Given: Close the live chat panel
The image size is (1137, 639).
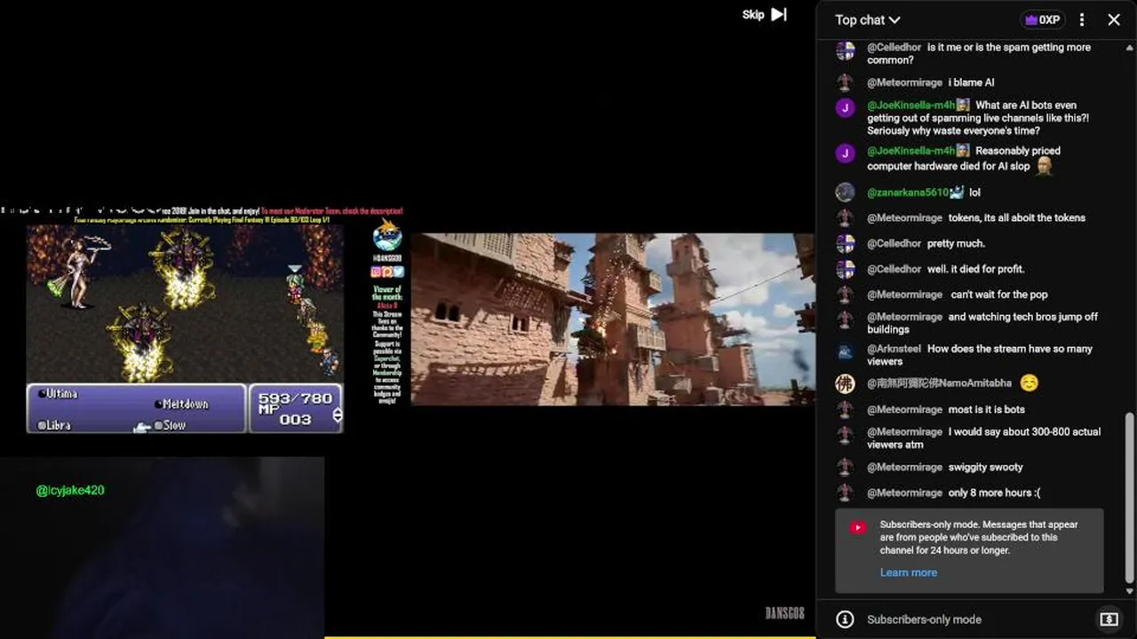Looking at the screenshot, I should 1114,20.
